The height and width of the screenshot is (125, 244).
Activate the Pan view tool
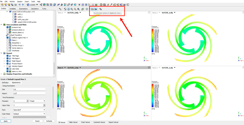68,9
